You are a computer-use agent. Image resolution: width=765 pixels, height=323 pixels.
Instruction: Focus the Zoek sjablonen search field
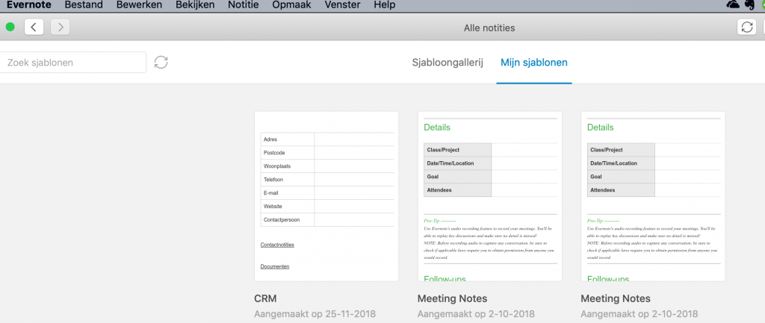73,63
